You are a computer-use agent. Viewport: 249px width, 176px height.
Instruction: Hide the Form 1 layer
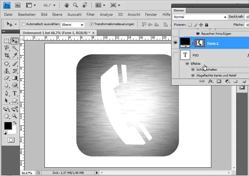point(176,43)
